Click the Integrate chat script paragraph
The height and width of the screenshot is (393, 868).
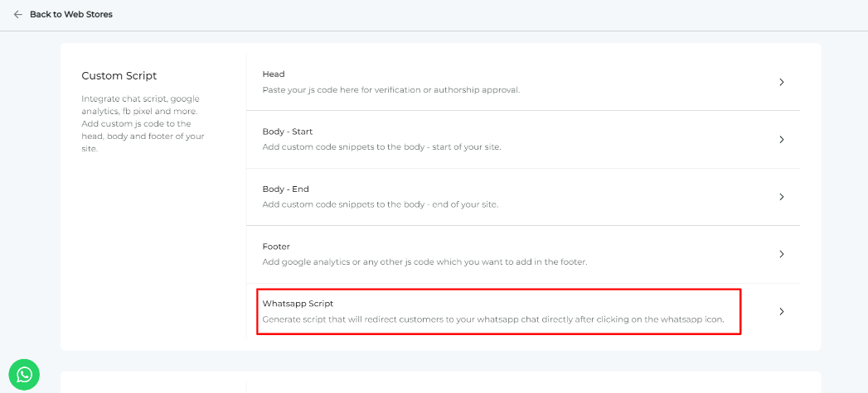point(143,124)
